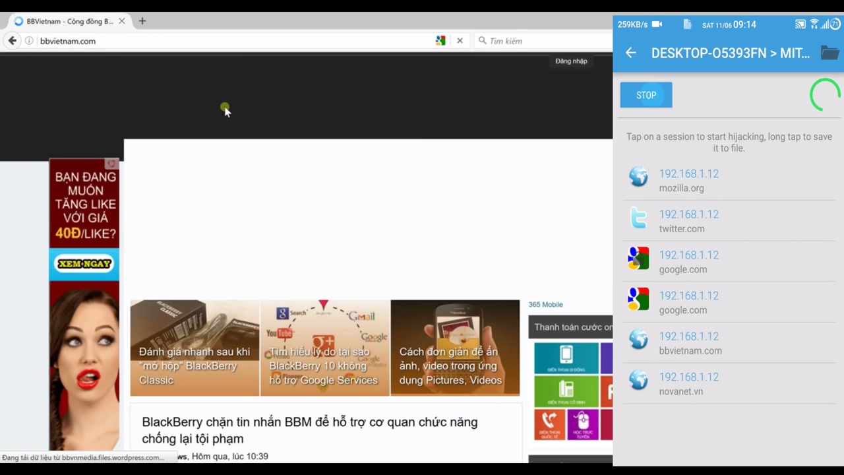This screenshot has width=844, height=475.
Task: Select the mozilla.org session
Action: click(x=729, y=180)
